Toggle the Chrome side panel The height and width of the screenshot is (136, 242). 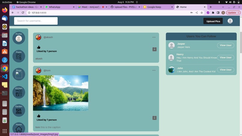[x=218, y=13]
